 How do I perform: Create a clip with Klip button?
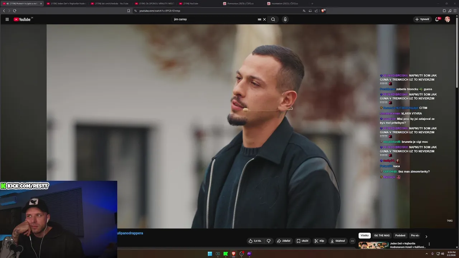(x=319, y=241)
